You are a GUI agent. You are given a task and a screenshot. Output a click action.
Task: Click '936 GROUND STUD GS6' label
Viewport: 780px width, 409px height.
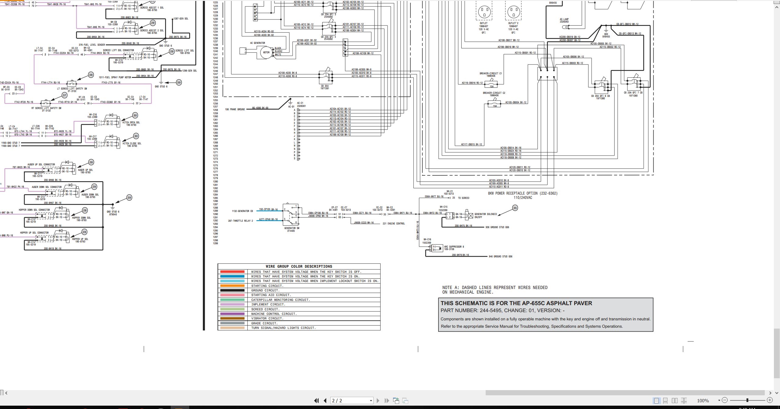tap(497, 227)
